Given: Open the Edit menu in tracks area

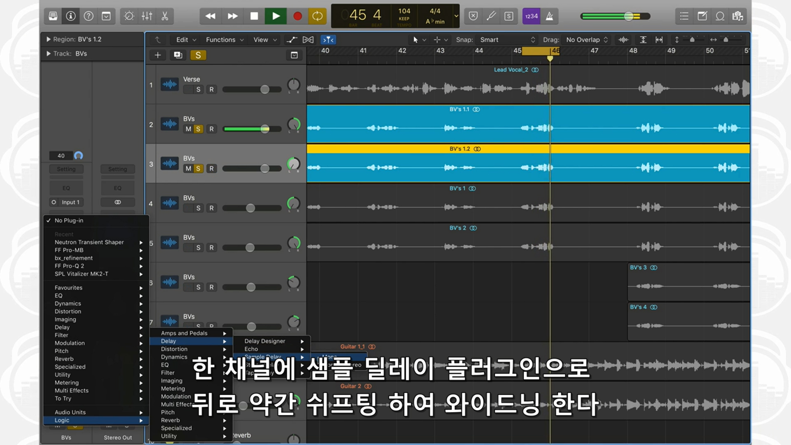Looking at the screenshot, I should pyautogui.click(x=186, y=40).
